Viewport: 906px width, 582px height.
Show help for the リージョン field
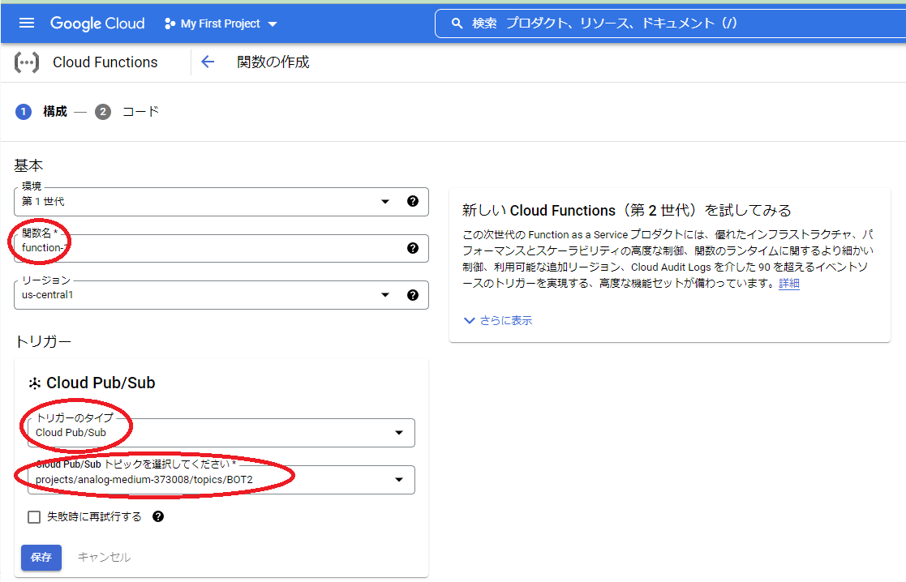[413, 294]
